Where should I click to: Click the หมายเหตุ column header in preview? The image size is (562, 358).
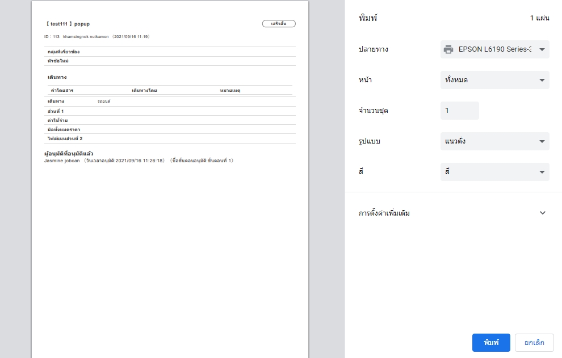(x=234, y=90)
